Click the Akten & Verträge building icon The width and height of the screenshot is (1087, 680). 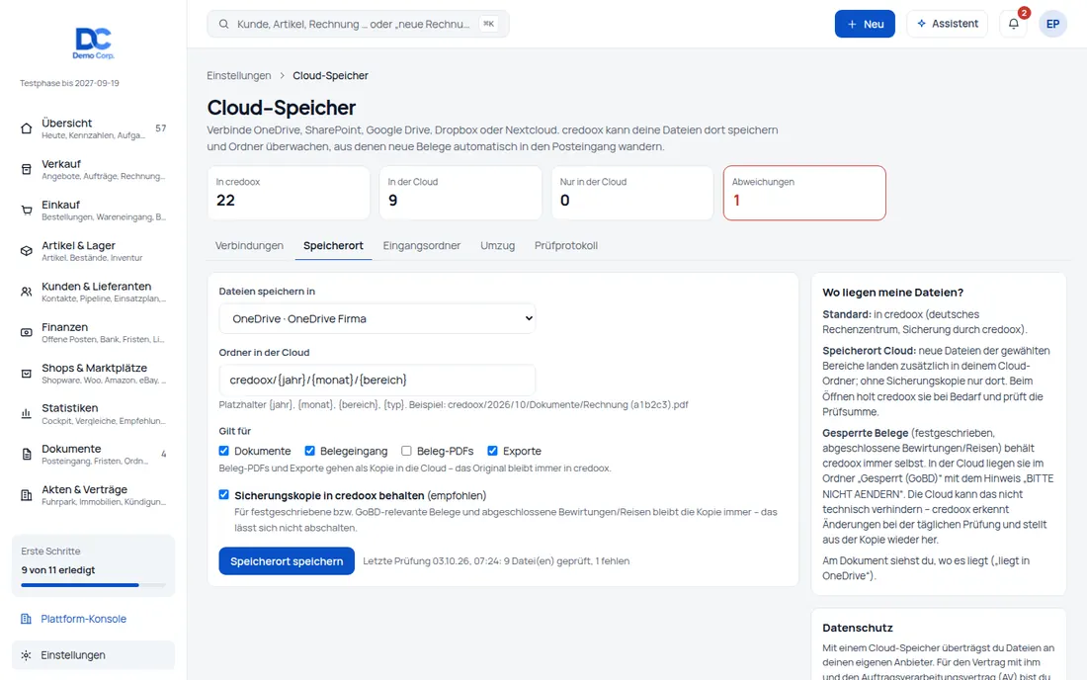tap(27, 495)
